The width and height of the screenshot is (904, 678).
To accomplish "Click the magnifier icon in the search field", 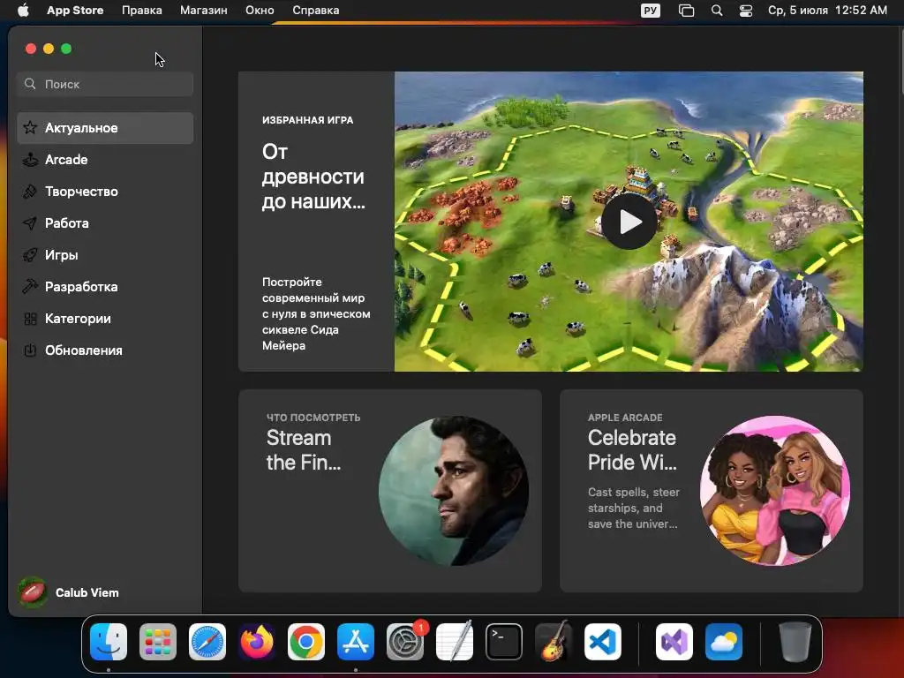I will click(x=30, y=84).
